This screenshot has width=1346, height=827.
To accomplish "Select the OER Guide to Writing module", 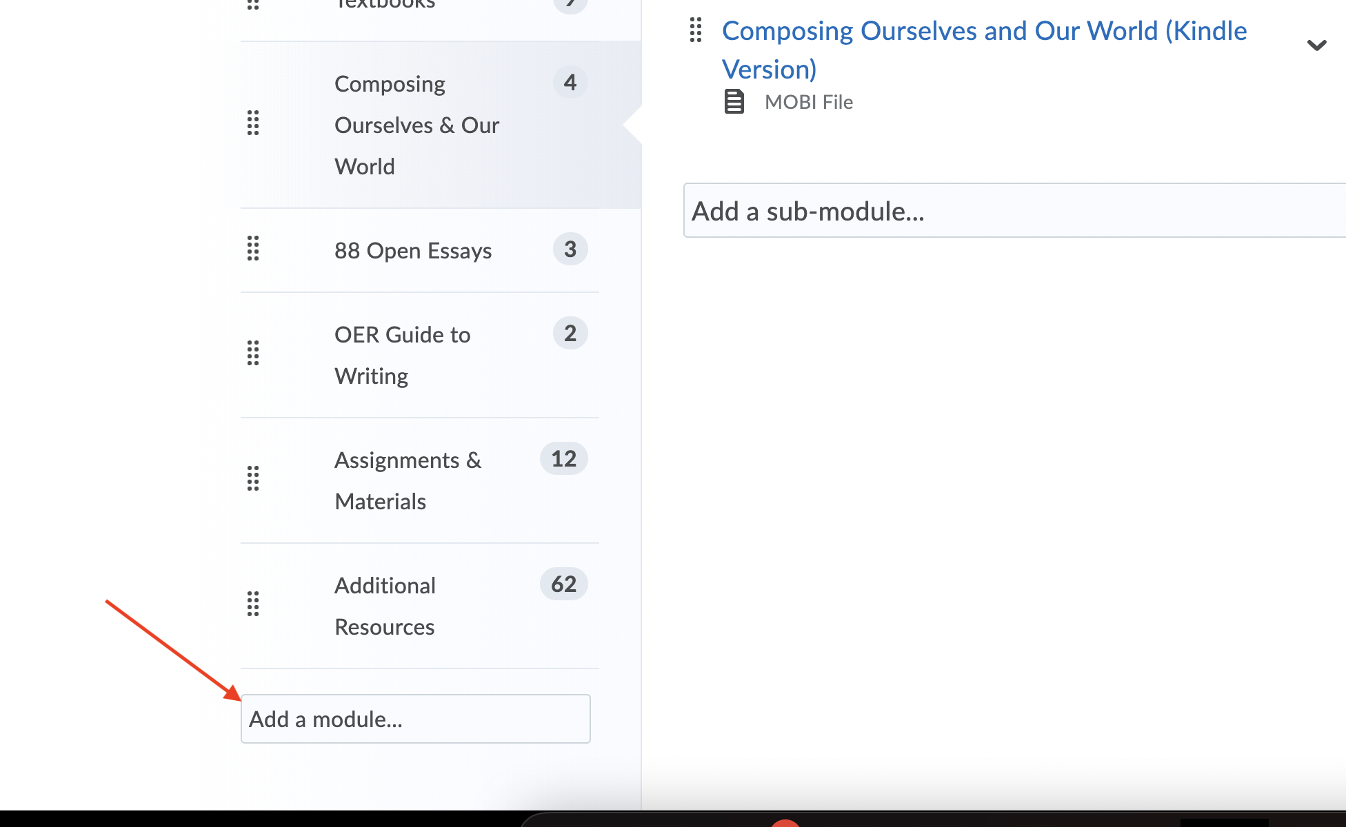I will (x=401, y=354).
